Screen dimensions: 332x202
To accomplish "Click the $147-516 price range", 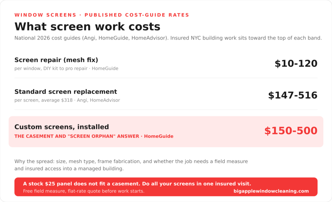I will [x=293, y=95].
